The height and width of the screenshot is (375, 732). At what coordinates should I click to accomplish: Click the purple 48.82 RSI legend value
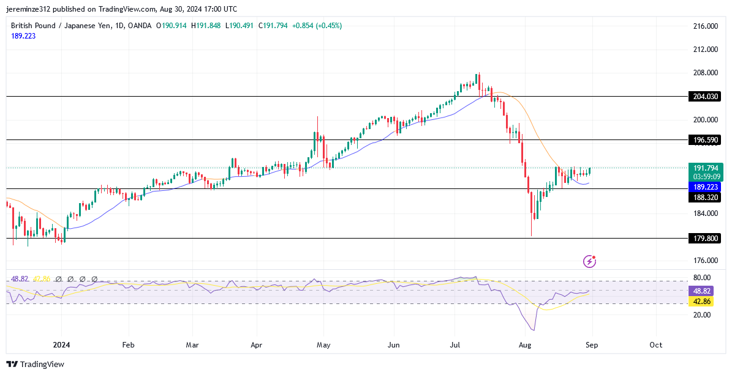click(20, 278)
